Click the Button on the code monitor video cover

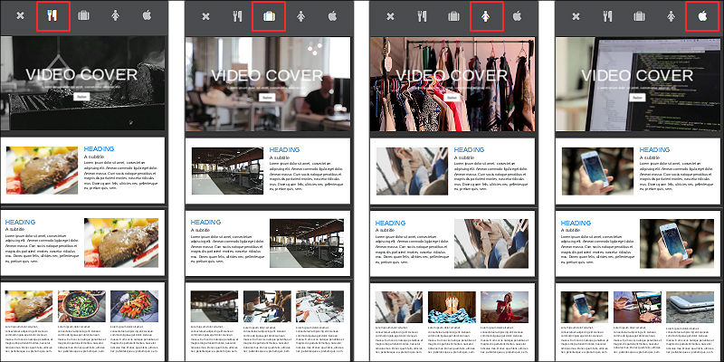point(637,98)
